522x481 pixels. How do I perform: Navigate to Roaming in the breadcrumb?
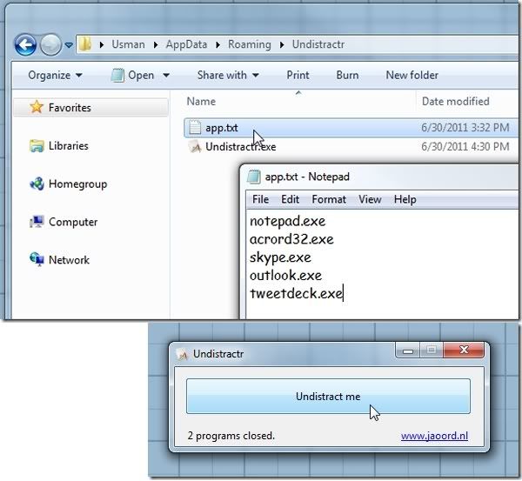250,44
